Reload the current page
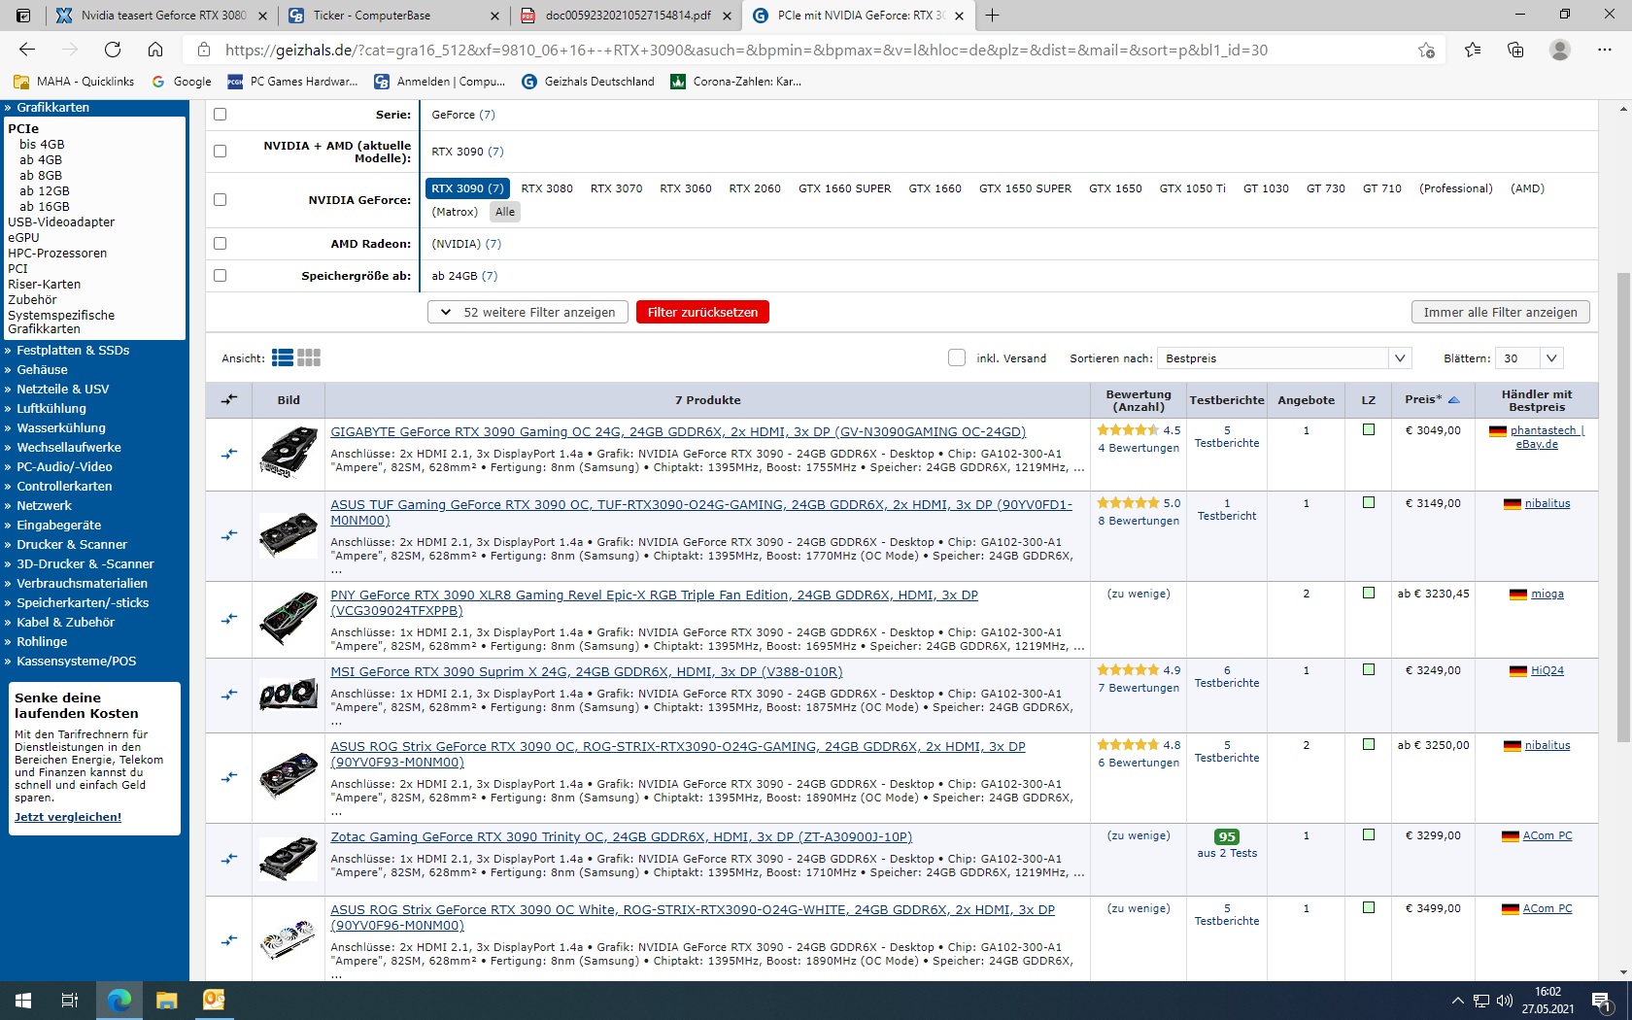This screenshot has height=1020, width=1632. pyautogui.click(x=113, y=50)
